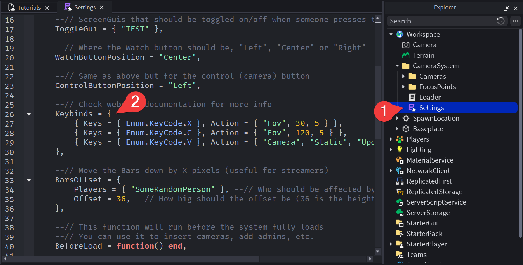Collapse the Workspace tree node
This screenshot has height=265, width=523.
coord(391,34)
